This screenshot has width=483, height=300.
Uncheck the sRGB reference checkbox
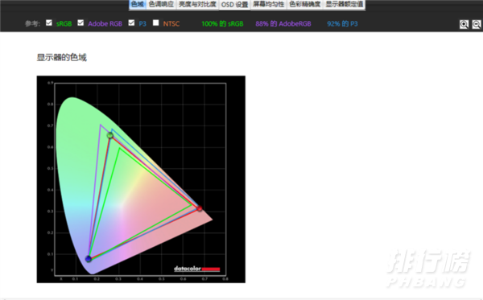click(48, 23)
